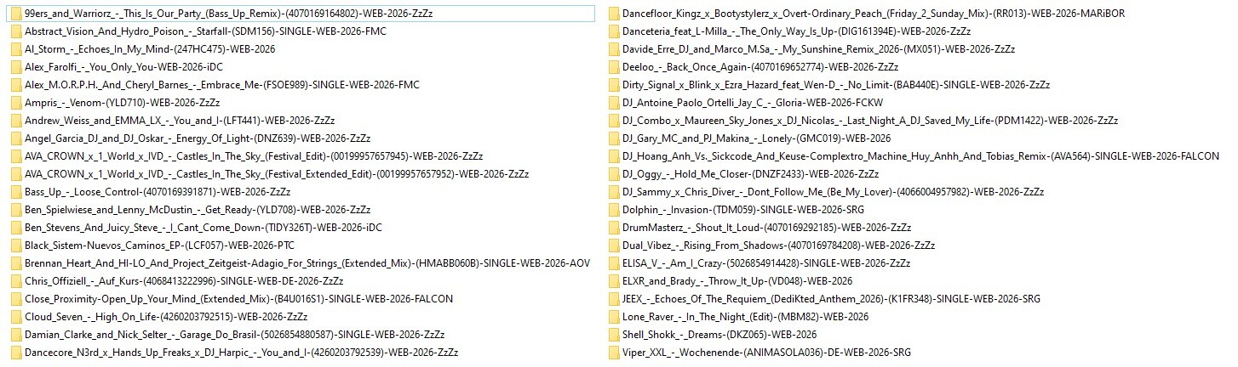Click folder icon for DJ_Gary_MC Lonely
The height and width of the screenshot is (367, 1238).
[614, 138]
